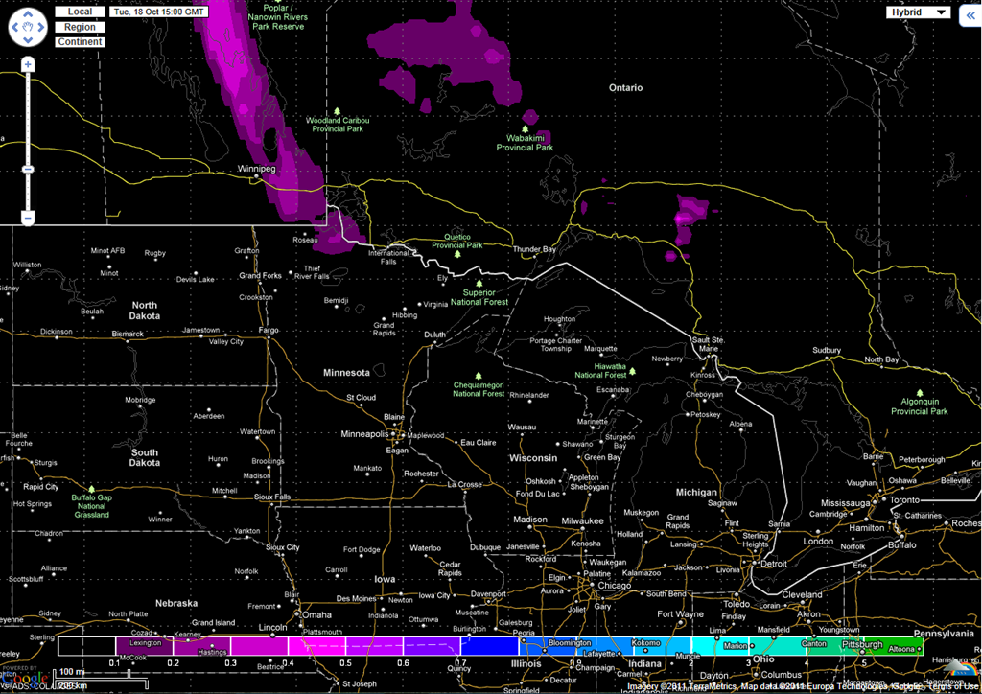The height and width of the screenshot is (694, 982).
Task: Click the Ontario province label
Action: pos(625,87)
